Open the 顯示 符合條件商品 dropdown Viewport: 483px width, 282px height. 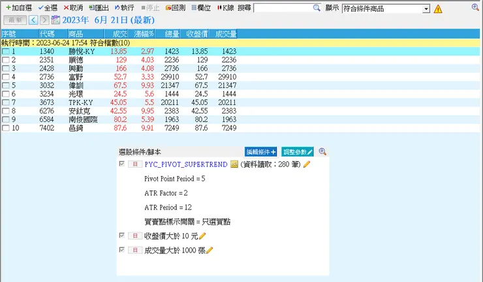click(386, 8)
